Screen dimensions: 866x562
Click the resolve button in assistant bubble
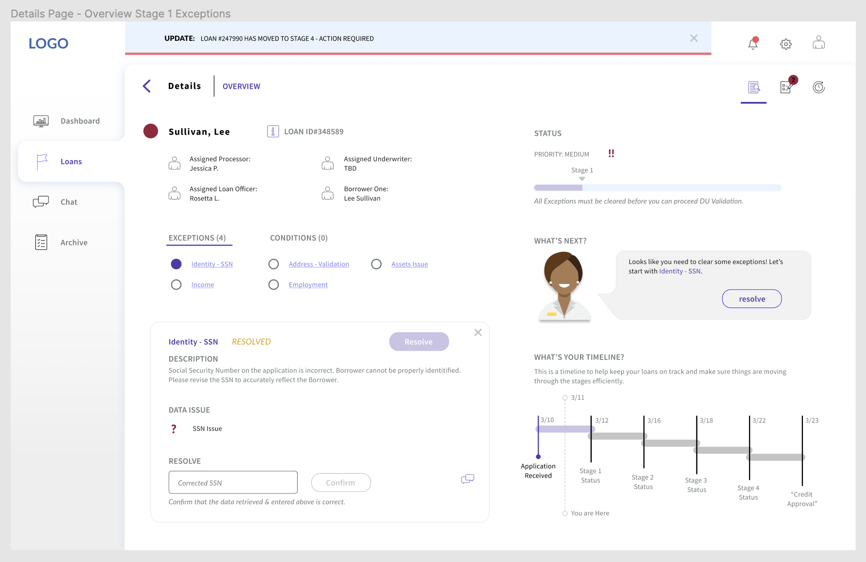coord(752,299)
